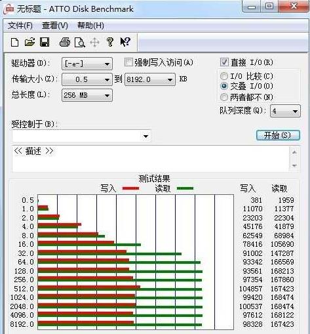
Task: Save results with the floppy disk icon
Action: (45, 42)
